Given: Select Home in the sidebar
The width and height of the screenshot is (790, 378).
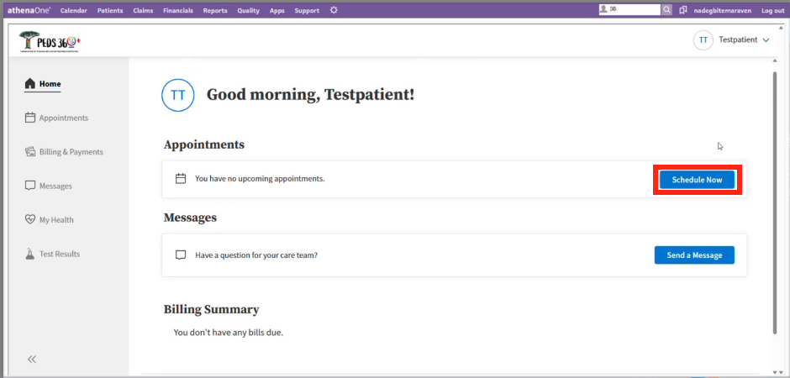Looking at the screenshot, I should click(x=50, y=84).
